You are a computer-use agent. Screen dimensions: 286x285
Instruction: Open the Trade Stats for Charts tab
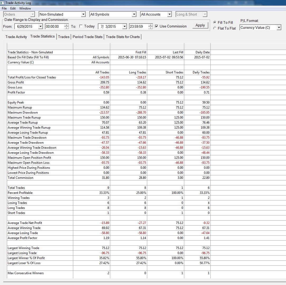click(123, 37)
